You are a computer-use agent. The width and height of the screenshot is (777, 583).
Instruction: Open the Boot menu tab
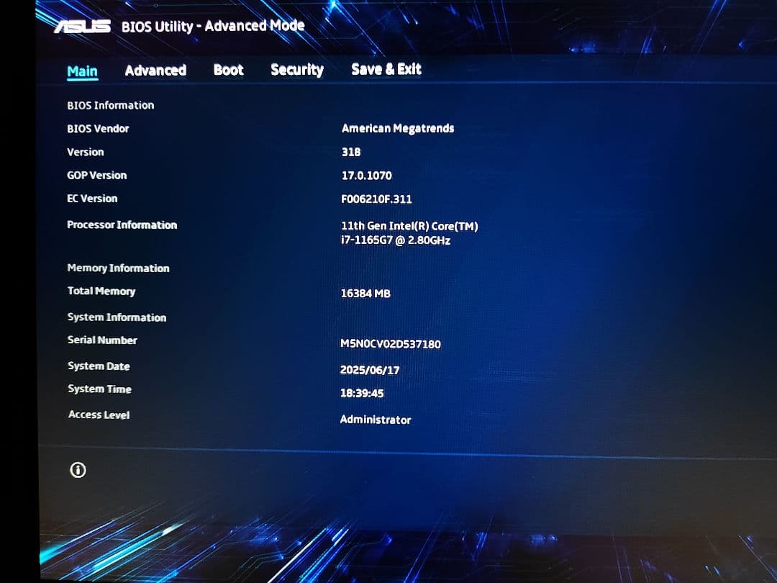pos(228,70)
